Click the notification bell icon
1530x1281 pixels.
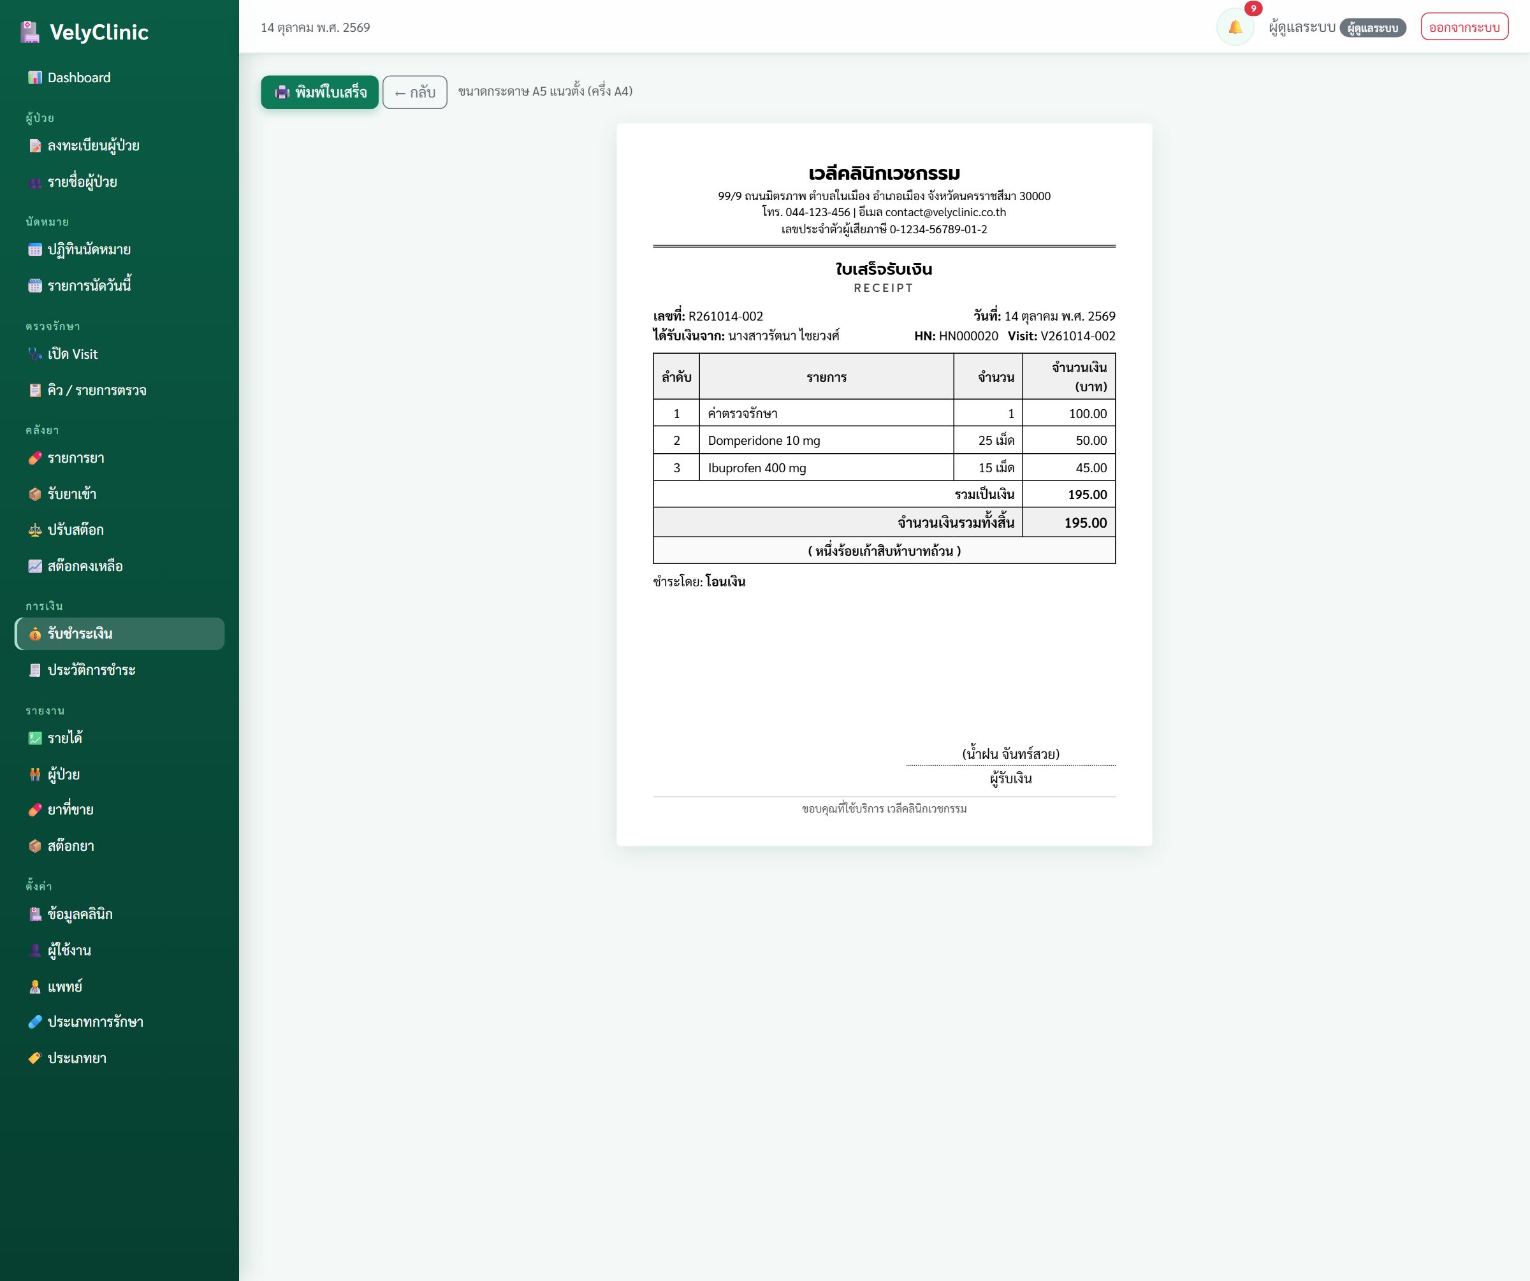(1235, 27)
